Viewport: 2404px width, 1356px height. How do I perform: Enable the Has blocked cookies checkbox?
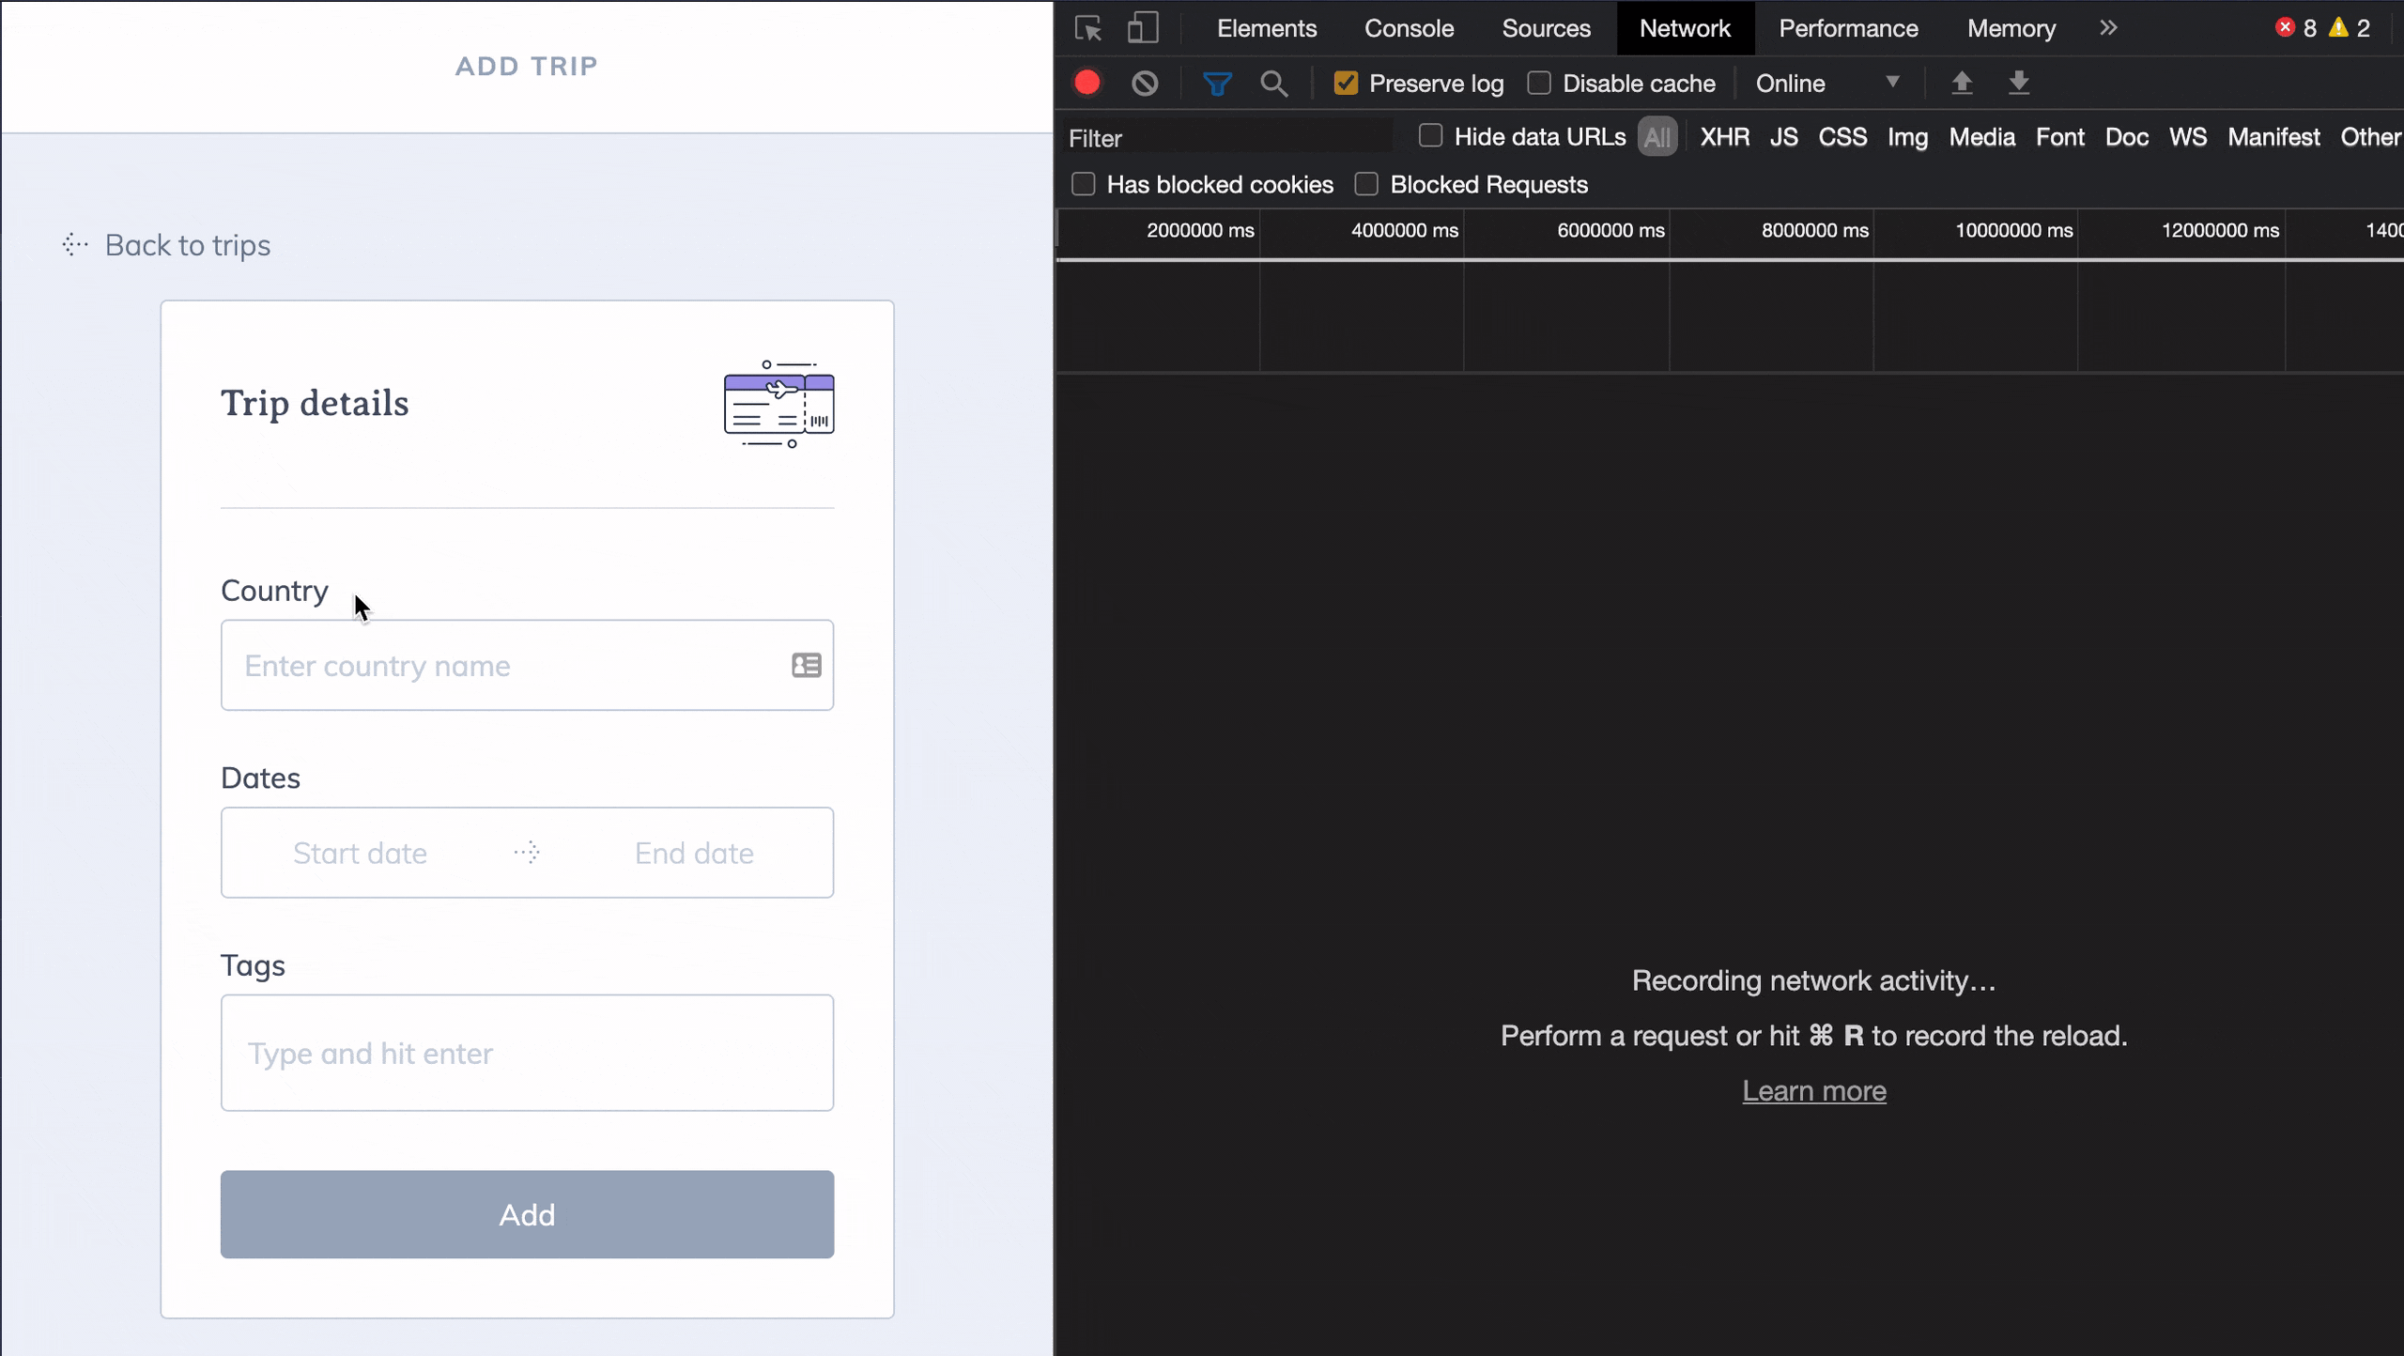(1084, 184)
